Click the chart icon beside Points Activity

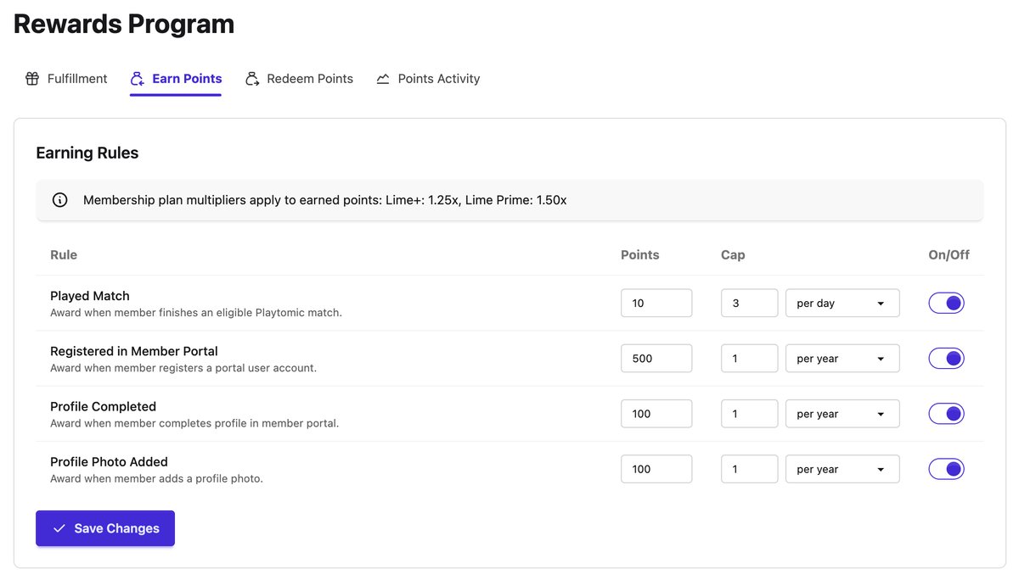tap(381, 78)
